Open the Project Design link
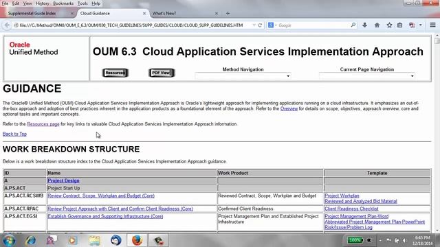The width and height of the screenshot is (440, 247). [63, 181]
